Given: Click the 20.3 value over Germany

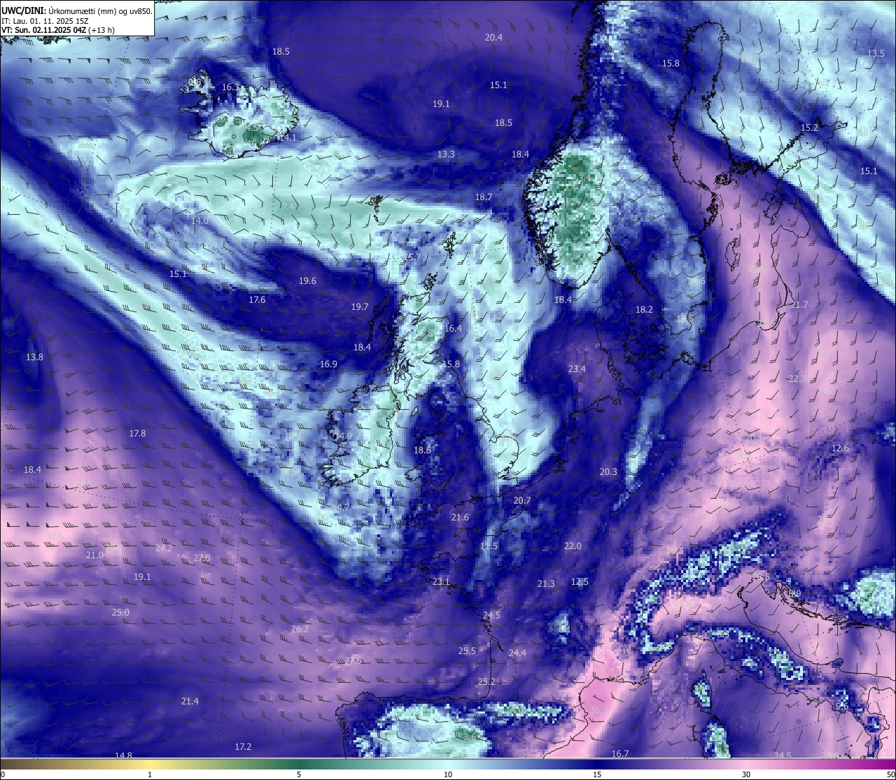Looking at the screenshot, I should click(x=608, y=471).
